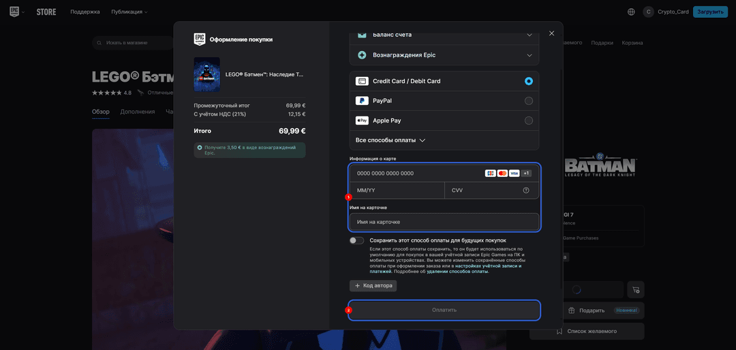The width and height of the screenshot is (736, 350).
Task: Click the Оплатить button
Action: coord(444,310)
